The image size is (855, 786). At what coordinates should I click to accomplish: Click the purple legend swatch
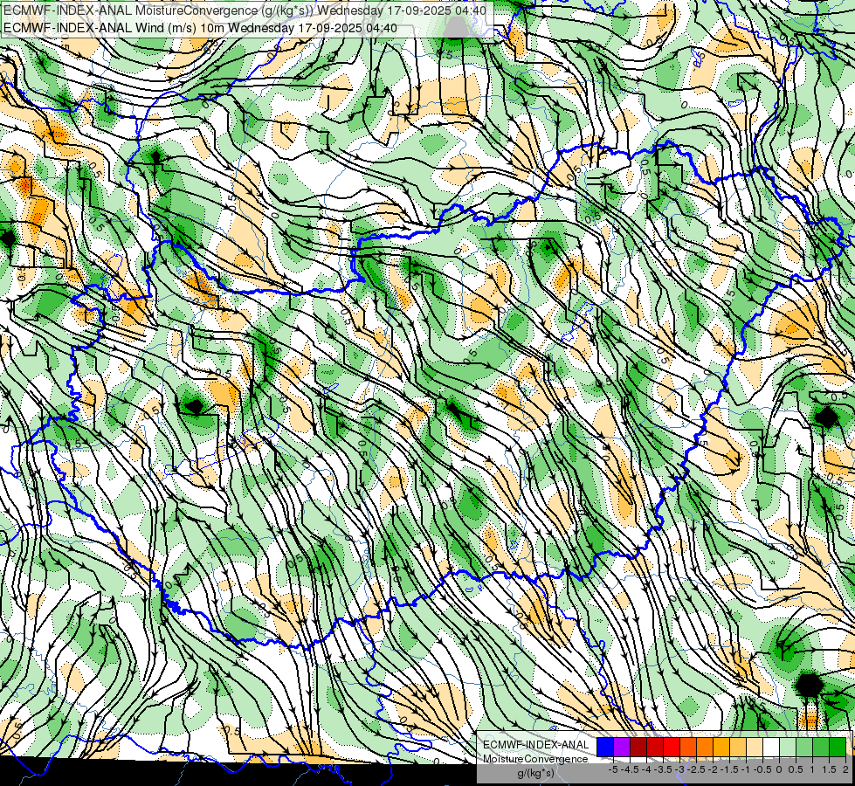click(x=622, y=747)
